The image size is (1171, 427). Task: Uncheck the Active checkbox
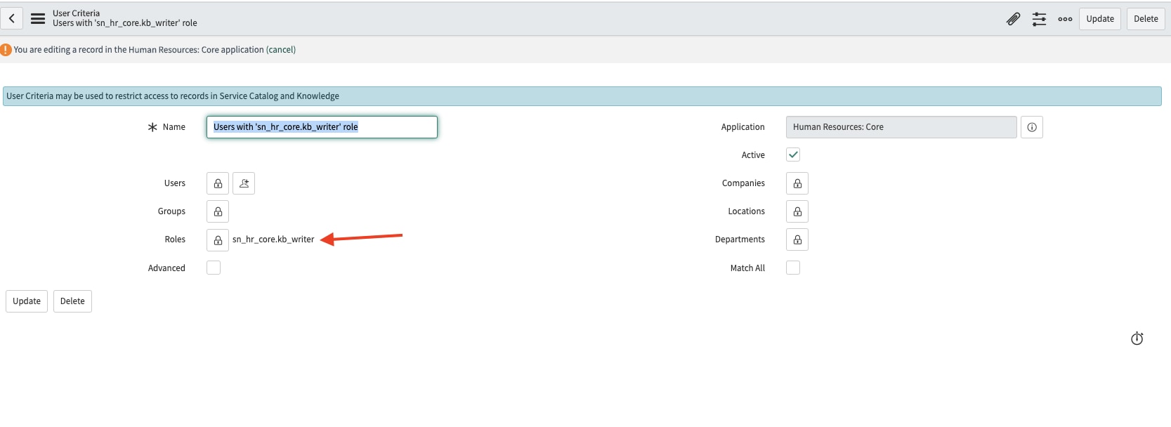(x=793, y=155)
